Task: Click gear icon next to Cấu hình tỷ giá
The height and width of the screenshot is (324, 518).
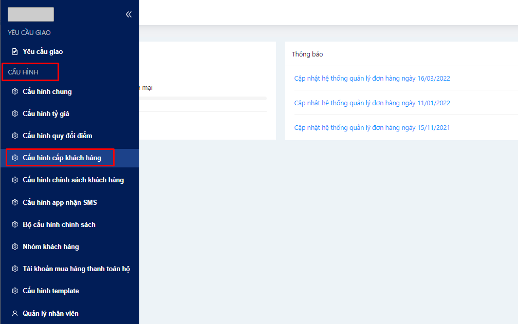Action: 15,114
